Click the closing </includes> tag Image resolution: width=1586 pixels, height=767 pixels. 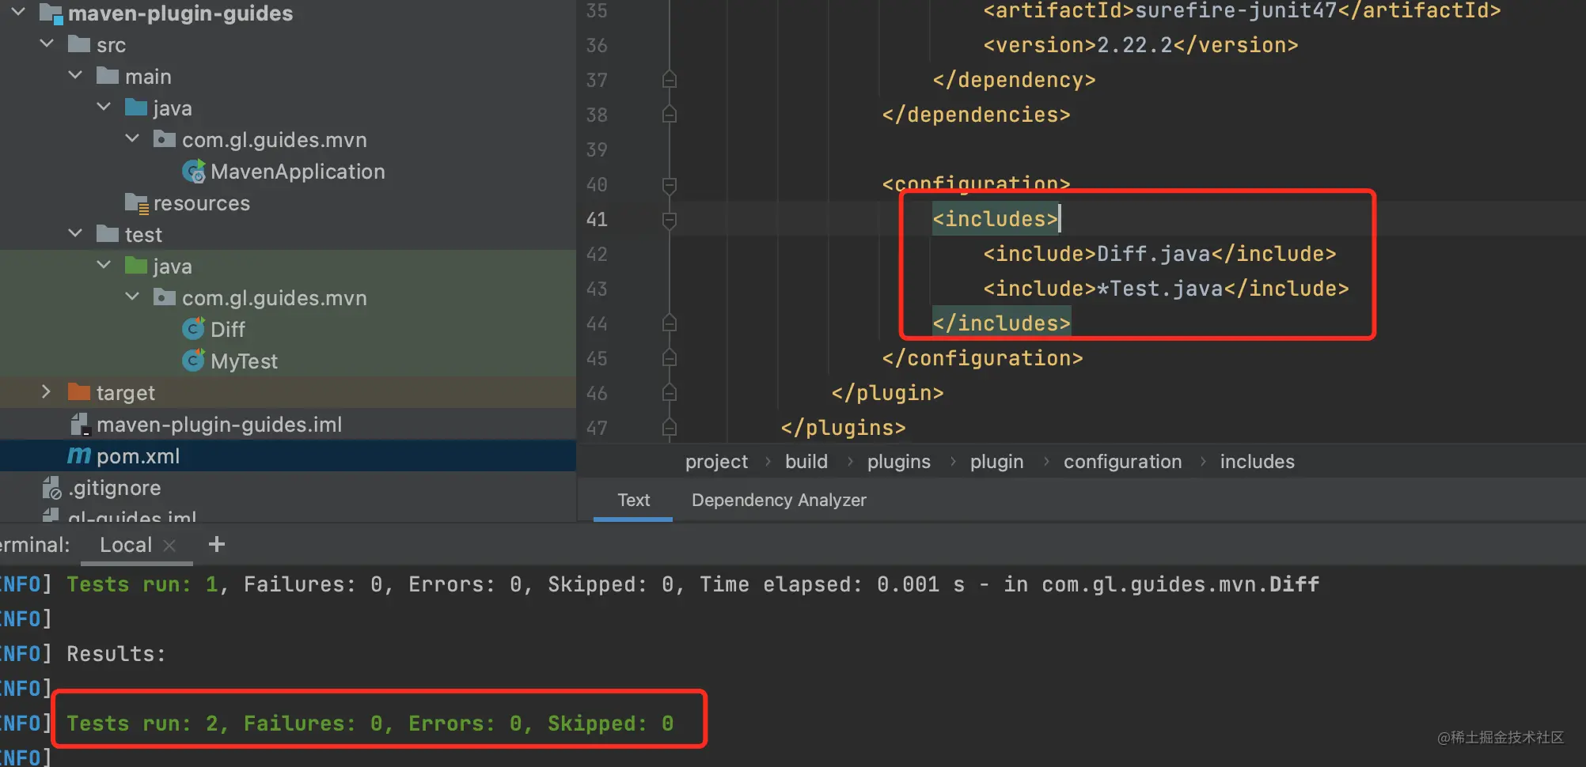click(x=1001, y=323)
